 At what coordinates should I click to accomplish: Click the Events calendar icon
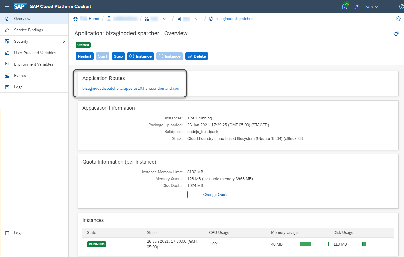tap(7, 76)
